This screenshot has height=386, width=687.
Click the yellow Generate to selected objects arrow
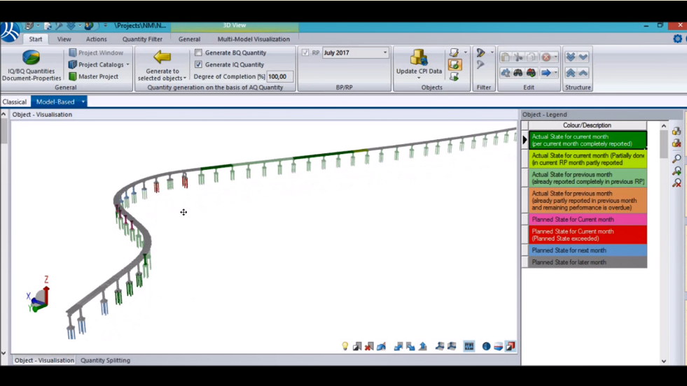click(162, 57)
